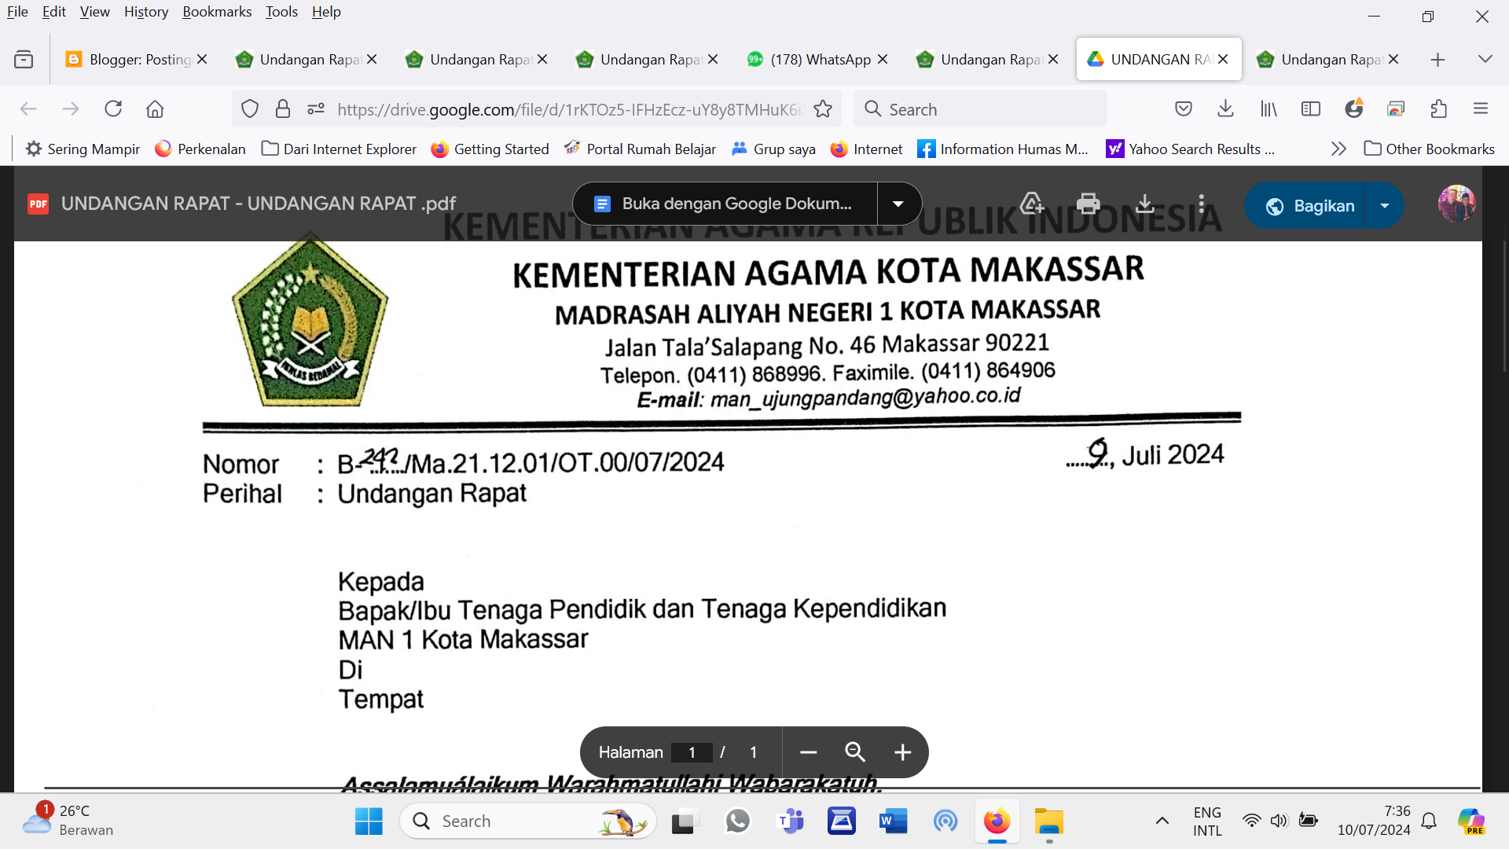Toggle the browser sidebar
1509x849 pixels.
point(1311,108)
